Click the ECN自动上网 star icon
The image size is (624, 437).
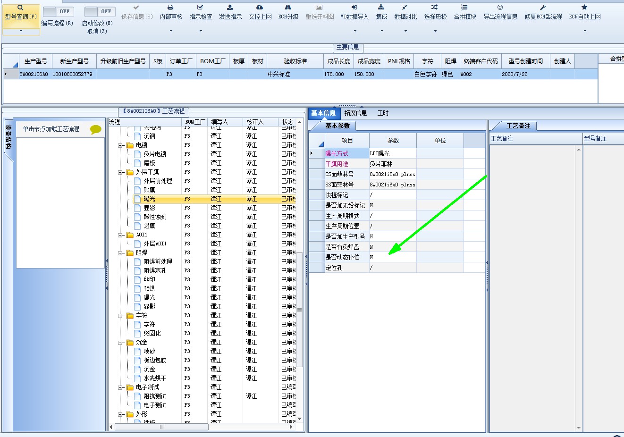(584, 8)
